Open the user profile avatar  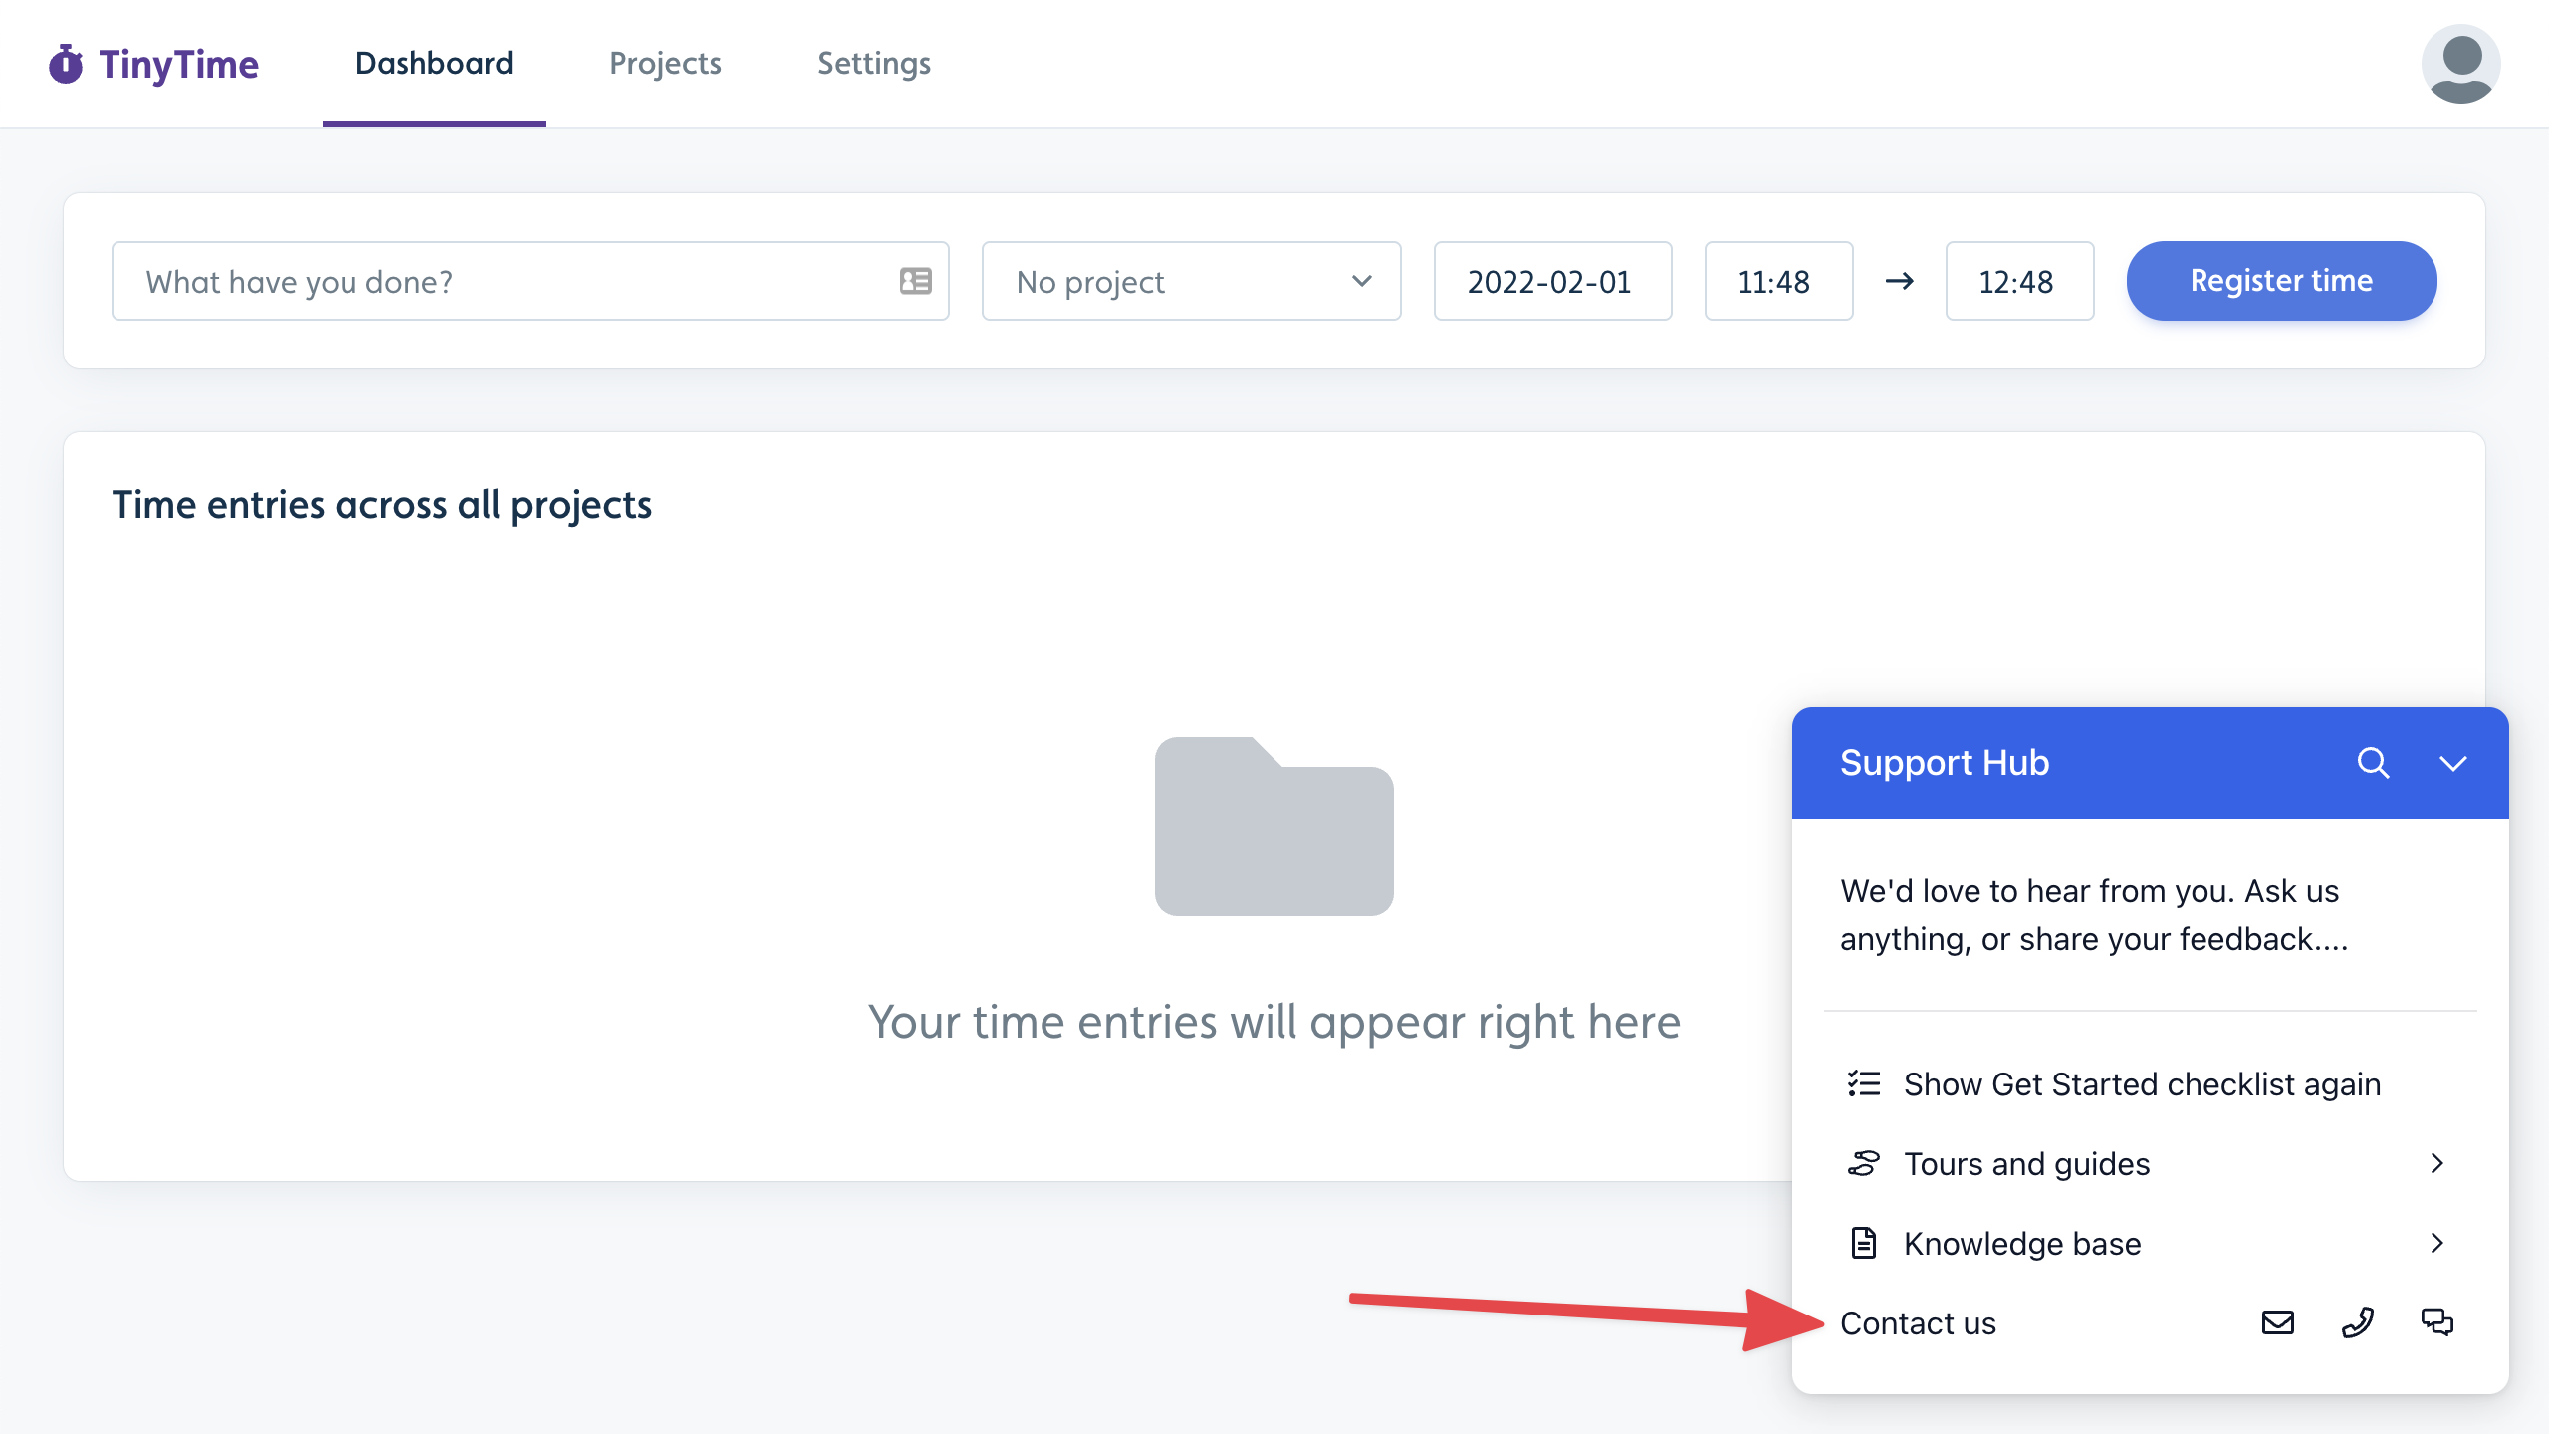[x=2459, y=63]
